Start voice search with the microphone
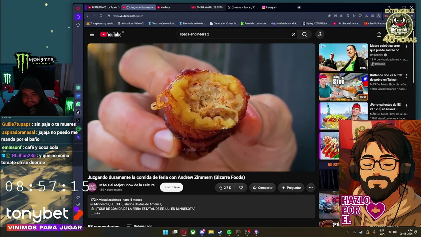The width and height of the screenshot is (421, 237). coord(320,34)
